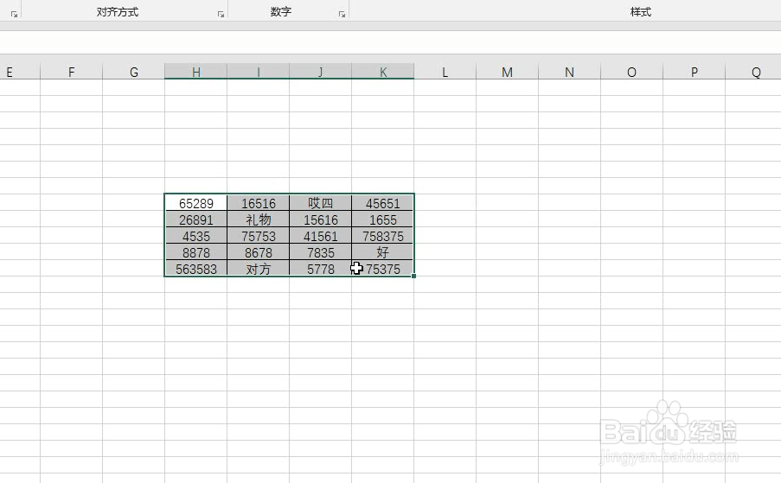This screenshot has height=483, width=781.
Task: Click the cell containing 8678
Action: click(x=258, y=251)
